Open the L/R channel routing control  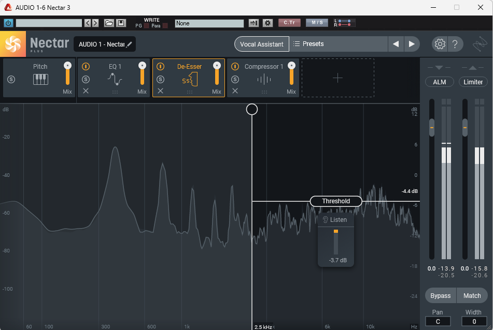click(345, 23)
